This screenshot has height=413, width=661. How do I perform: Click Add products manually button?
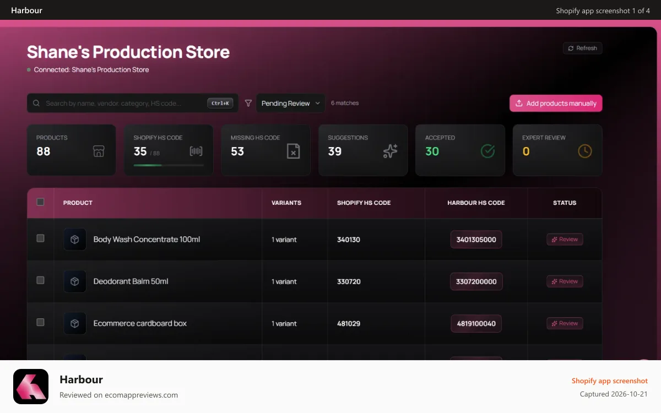click(x=556, y=103)
